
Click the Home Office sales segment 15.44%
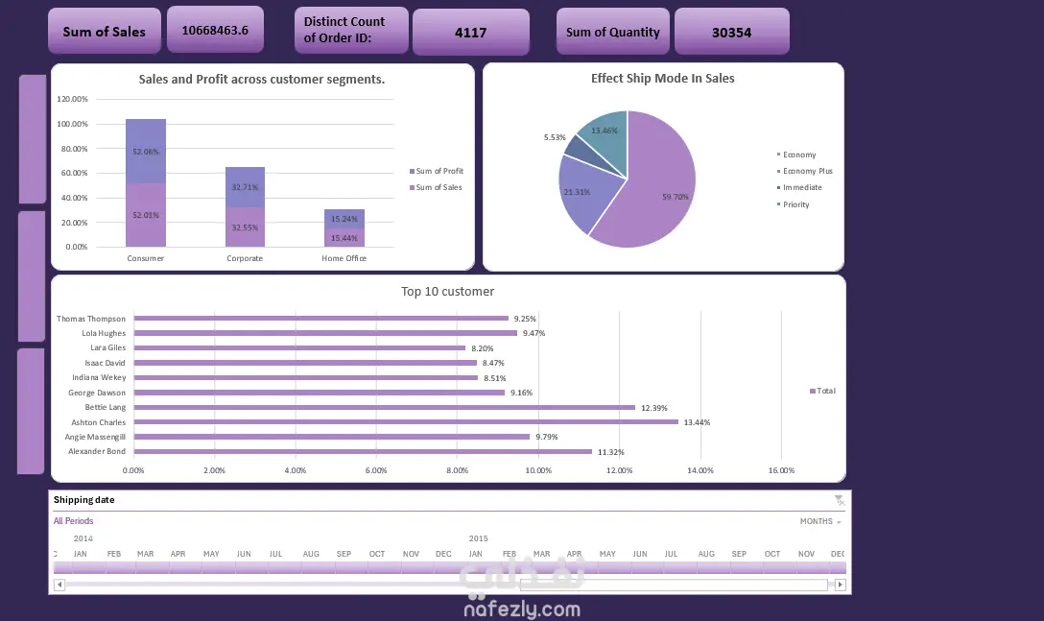344,238
